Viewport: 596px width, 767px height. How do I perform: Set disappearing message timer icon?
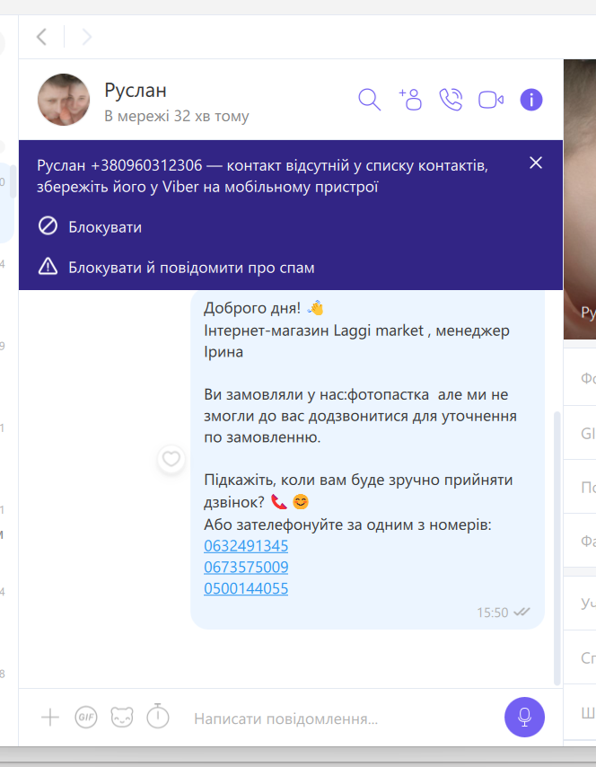point(158,716)
